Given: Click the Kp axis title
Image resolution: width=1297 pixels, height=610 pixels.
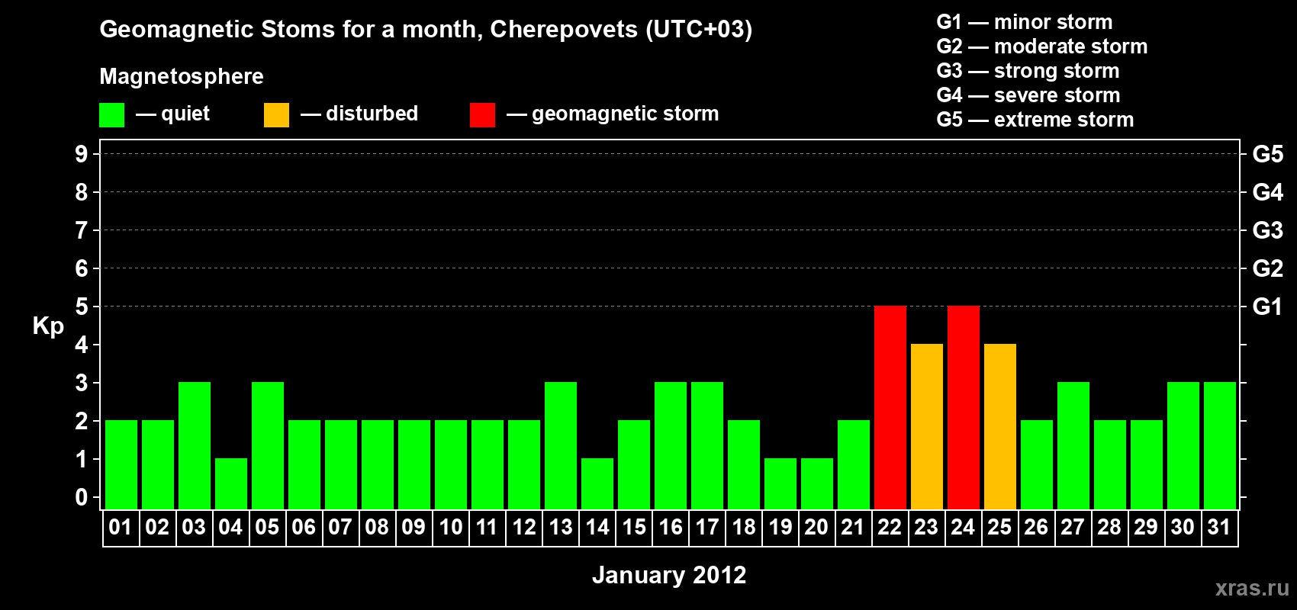Looking at the screenshot, I should click(x=48, y=326).
